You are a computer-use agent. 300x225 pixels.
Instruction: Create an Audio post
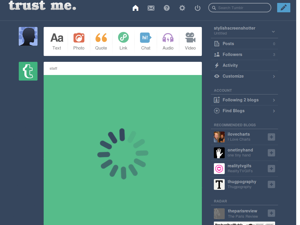click(x=168, y=41)
